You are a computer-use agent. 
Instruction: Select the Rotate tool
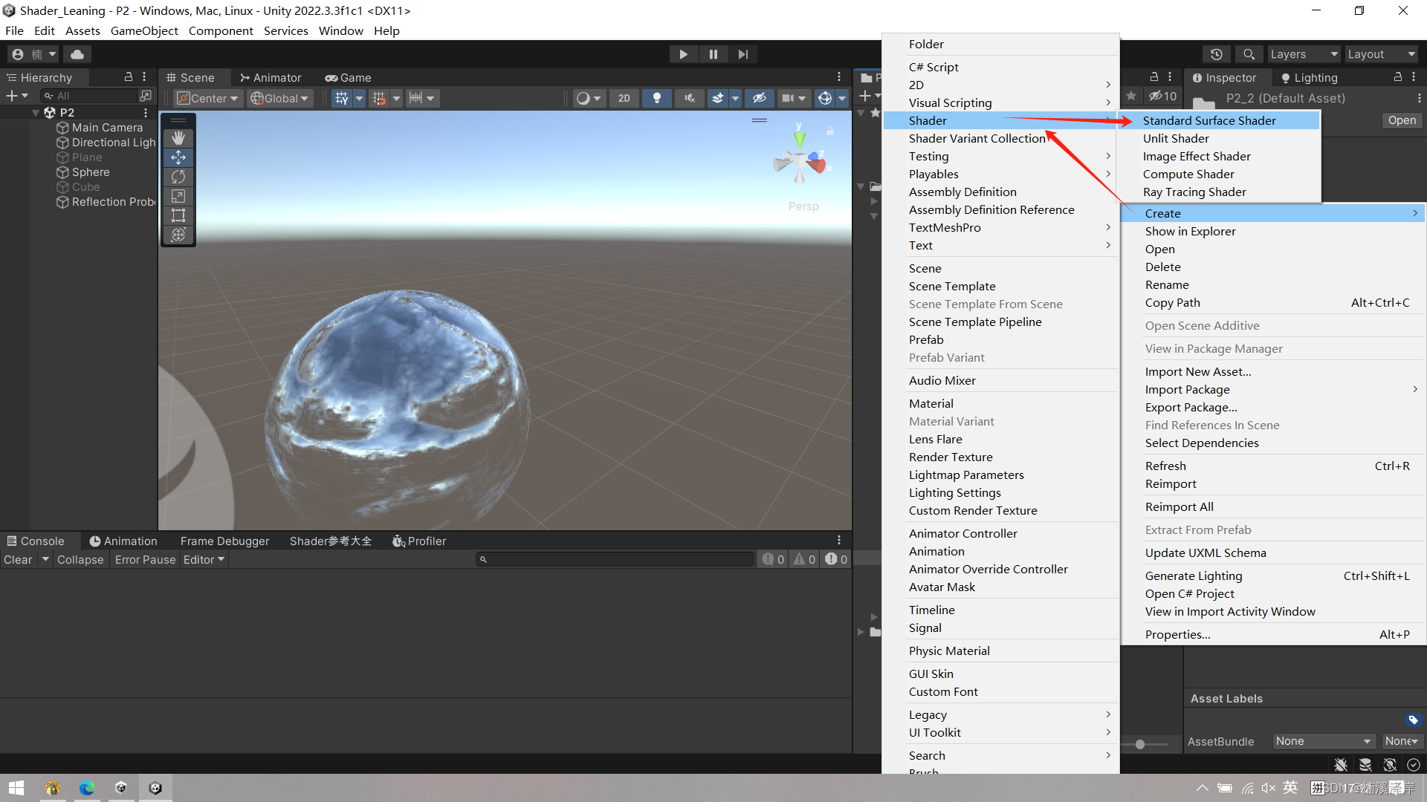point(178,177)
